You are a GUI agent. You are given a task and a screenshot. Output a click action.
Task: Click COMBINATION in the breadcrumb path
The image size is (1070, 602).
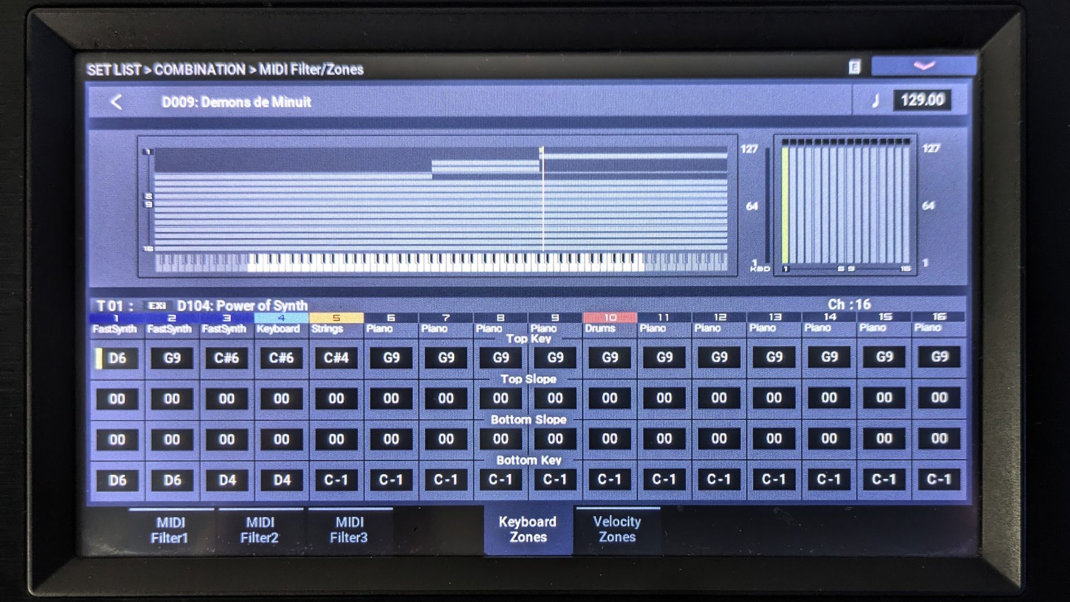tap(200, 70)
